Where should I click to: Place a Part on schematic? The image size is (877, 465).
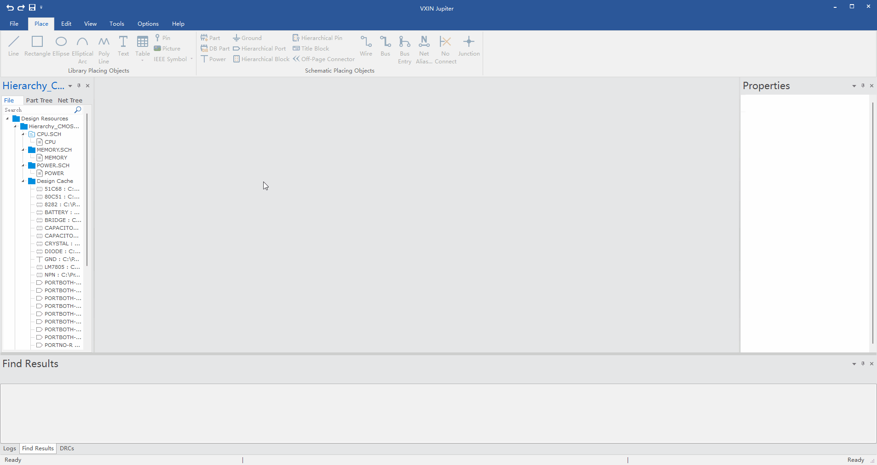point(210,38)
